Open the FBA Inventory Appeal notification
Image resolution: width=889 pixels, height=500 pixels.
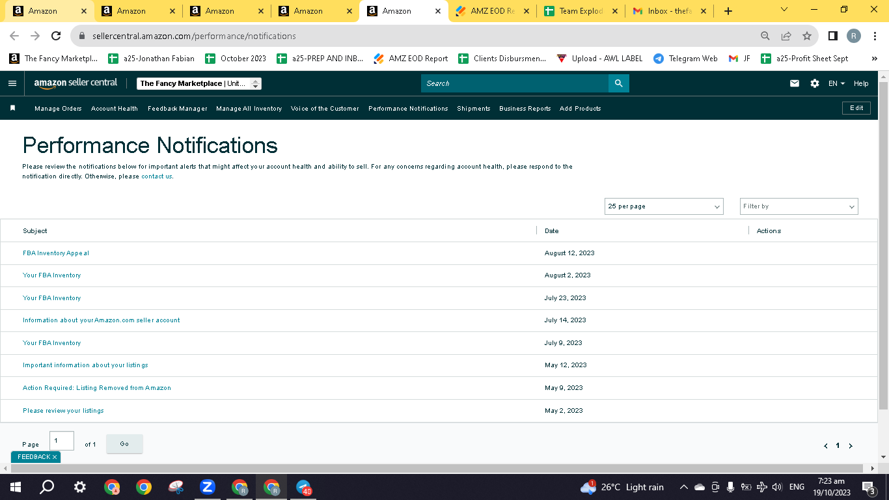tap(56, 253)
